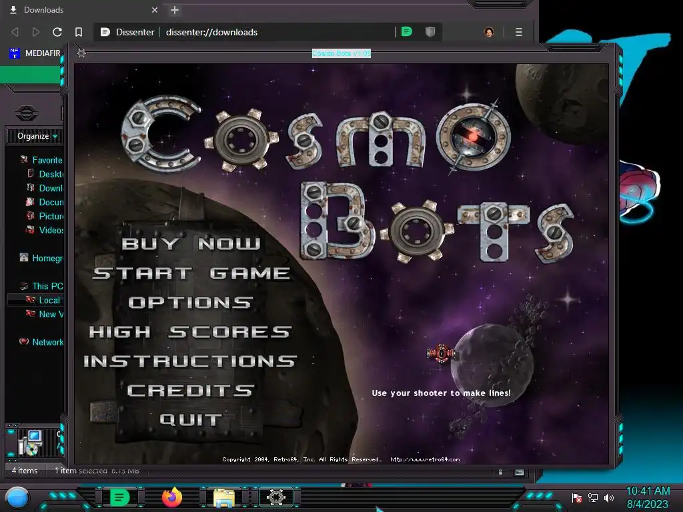683x512 pixels.
Task: Click Explorer large icons view button
Action: click(x=519, y=471)
